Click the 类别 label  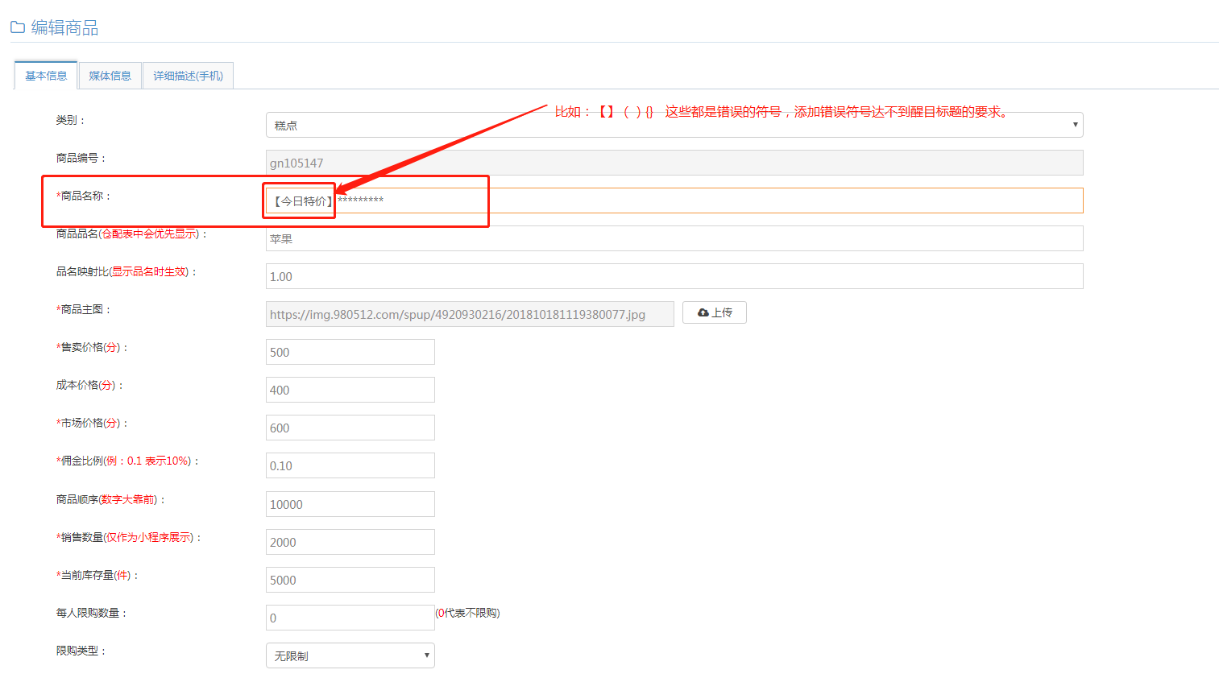[x=70, y=120]
